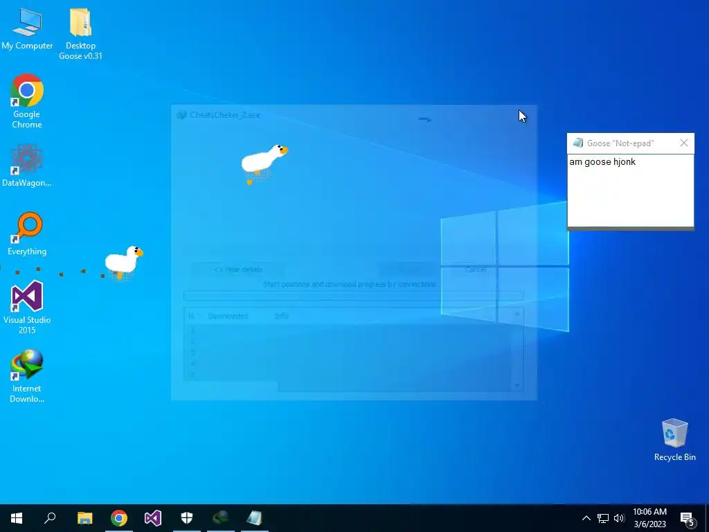Click the Goose "Not-epad" title bar icon
The height and width of the screenshot is (532, 709).
click(x=577, y=143)
